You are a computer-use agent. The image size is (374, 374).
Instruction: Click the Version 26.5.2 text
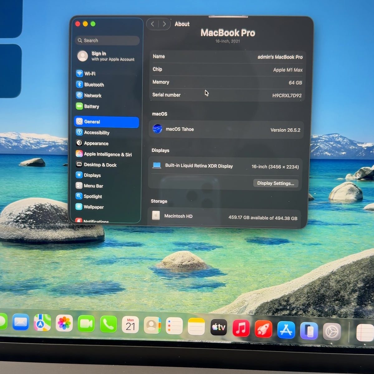click(285, 130)
